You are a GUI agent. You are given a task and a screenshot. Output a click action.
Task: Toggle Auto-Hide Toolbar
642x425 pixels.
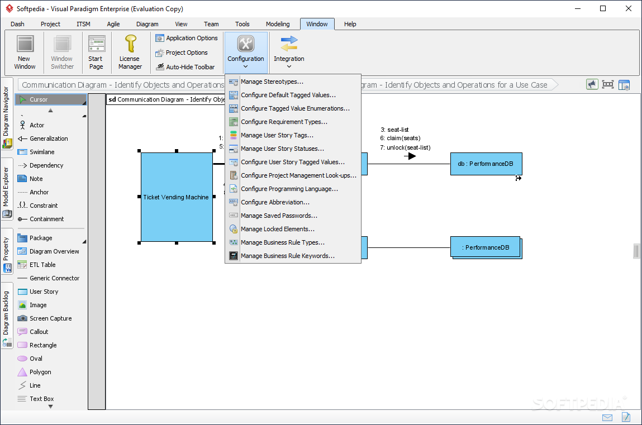(185, 67)
